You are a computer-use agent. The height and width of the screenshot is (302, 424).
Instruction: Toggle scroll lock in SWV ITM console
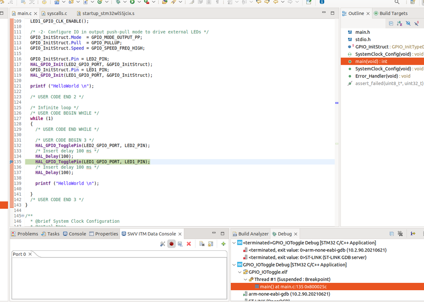[211, 244]
